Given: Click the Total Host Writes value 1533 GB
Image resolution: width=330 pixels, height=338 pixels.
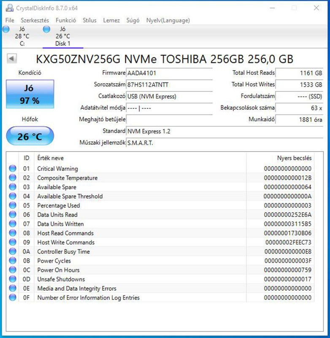Looking at the screenshot, I should [x=299, y=84].
